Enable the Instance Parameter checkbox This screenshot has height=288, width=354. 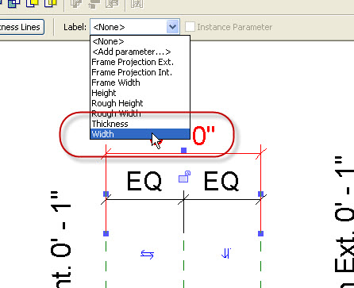pyautogui.click(x=190, y=27)
